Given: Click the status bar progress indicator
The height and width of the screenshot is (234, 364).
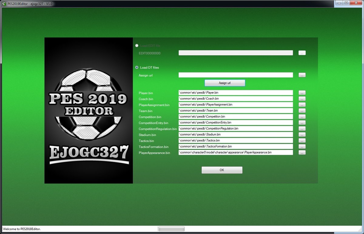Looking at the screenshot, I should tap(171, 229).
